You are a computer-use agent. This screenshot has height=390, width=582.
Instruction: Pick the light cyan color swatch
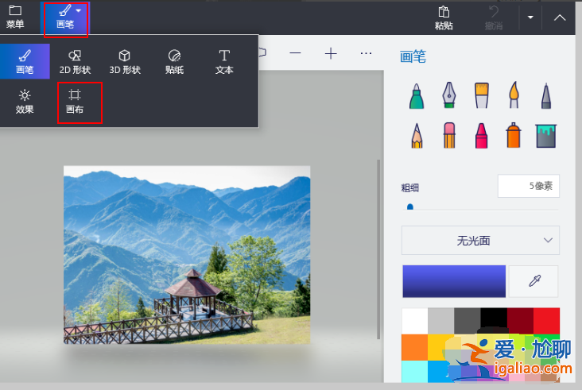pyautogui.click(x=415, y=372)
